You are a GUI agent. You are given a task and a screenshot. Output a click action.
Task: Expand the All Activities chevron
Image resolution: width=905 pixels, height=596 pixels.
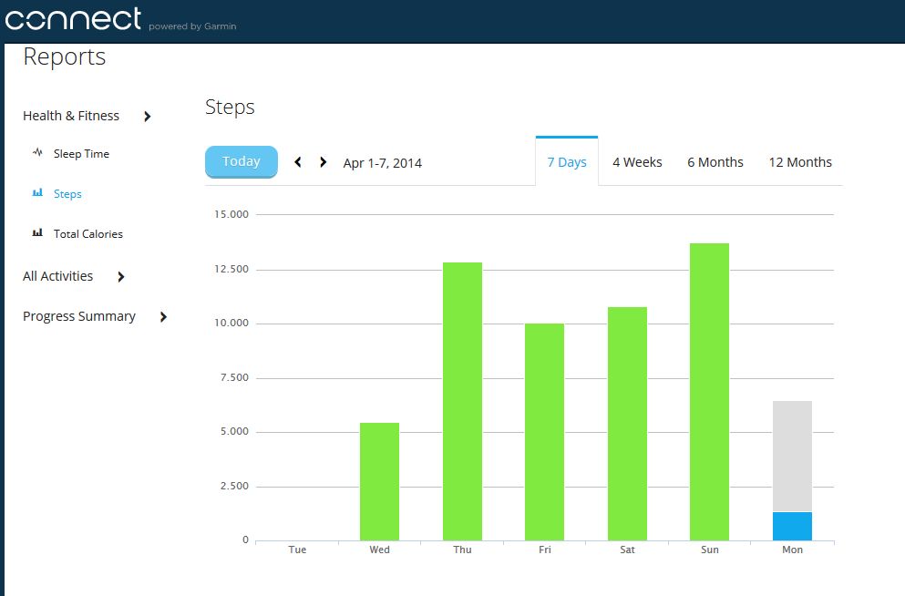click(x=120, y=277)
